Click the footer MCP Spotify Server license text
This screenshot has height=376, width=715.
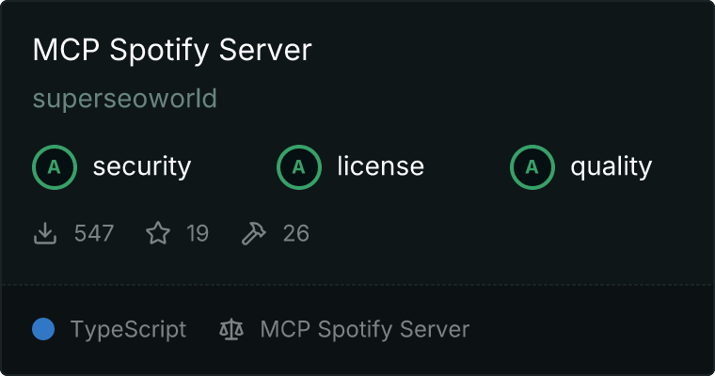(364, 329)
